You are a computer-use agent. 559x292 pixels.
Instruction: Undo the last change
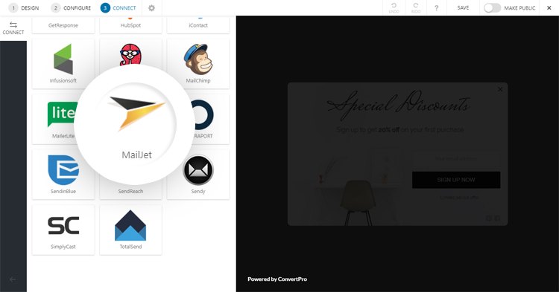(394, 8)
